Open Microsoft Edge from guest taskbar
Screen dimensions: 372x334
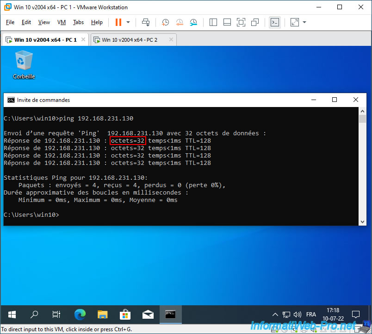(x=80, y=315)
